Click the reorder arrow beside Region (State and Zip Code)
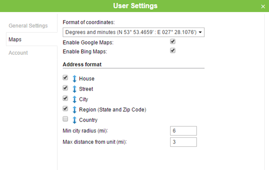This screenshot has height=170, width=269. (75, 110)
